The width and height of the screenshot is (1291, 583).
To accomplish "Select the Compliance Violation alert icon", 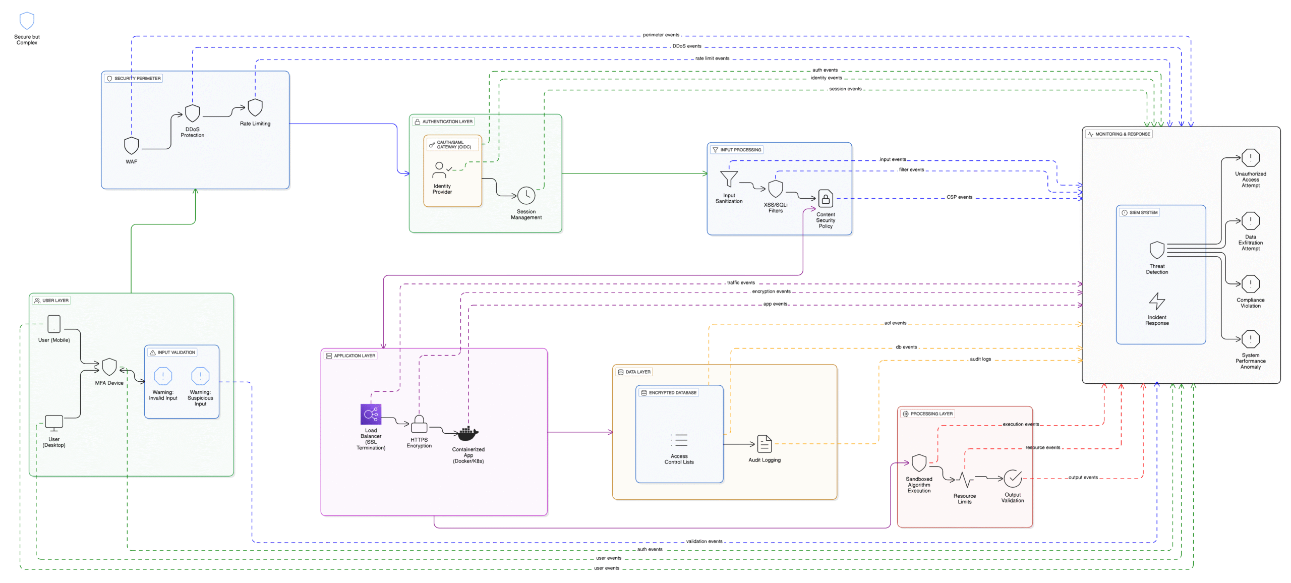I will 1250,284.
